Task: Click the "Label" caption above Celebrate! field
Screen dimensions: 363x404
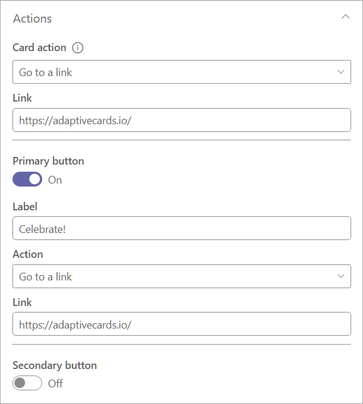Action: pos(25,206)
